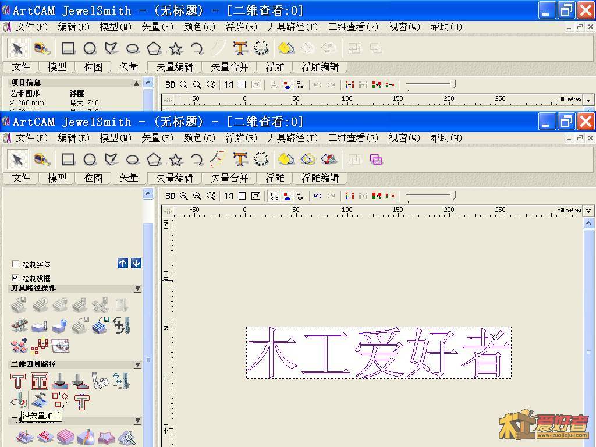
Task: Enable the 绘制实体 checkbox
Action: point(15,264)
